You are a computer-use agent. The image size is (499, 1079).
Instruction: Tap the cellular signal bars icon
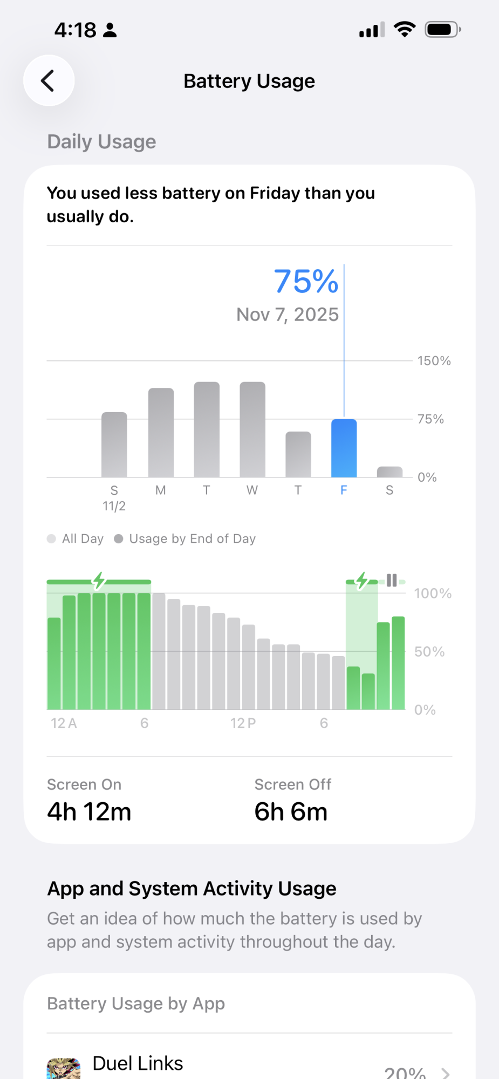[372, 30]
